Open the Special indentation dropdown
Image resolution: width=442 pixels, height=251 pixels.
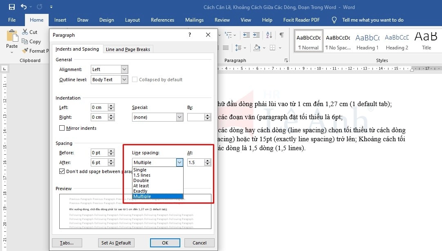tap(179, 117)
